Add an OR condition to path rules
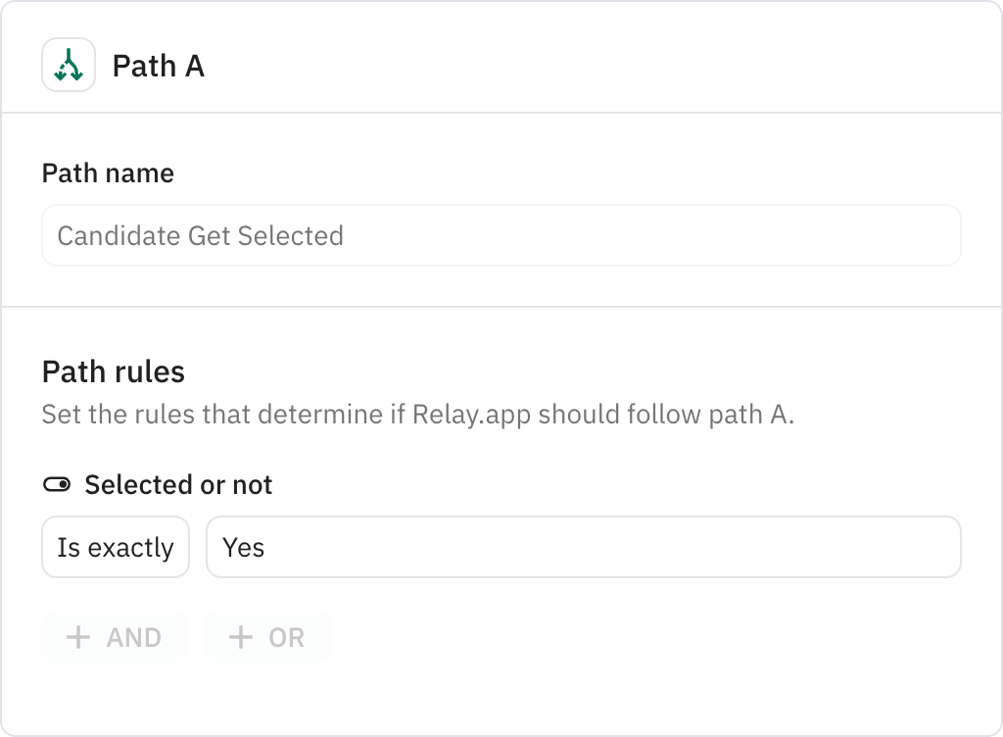The height and width of the screenshot is (737, 1003). 266,637
